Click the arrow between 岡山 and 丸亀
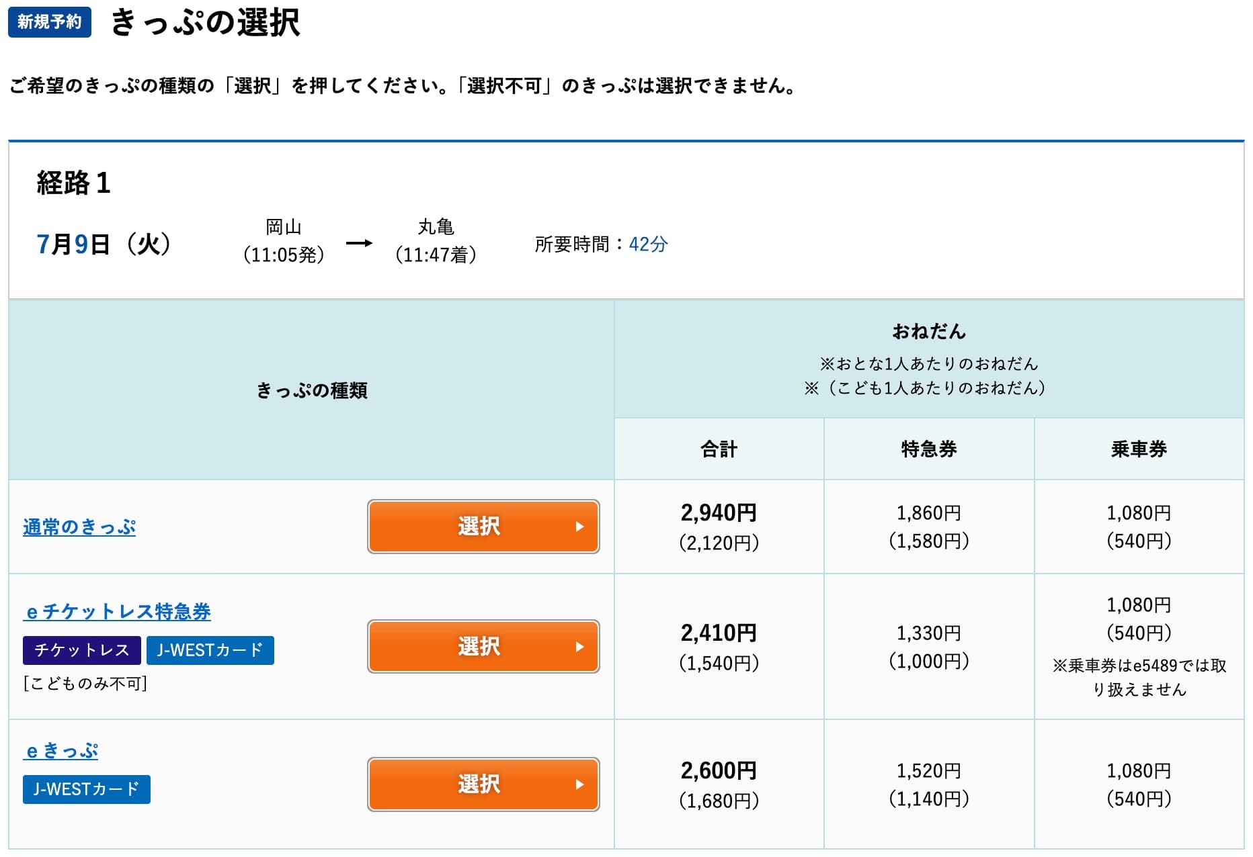 359,243
